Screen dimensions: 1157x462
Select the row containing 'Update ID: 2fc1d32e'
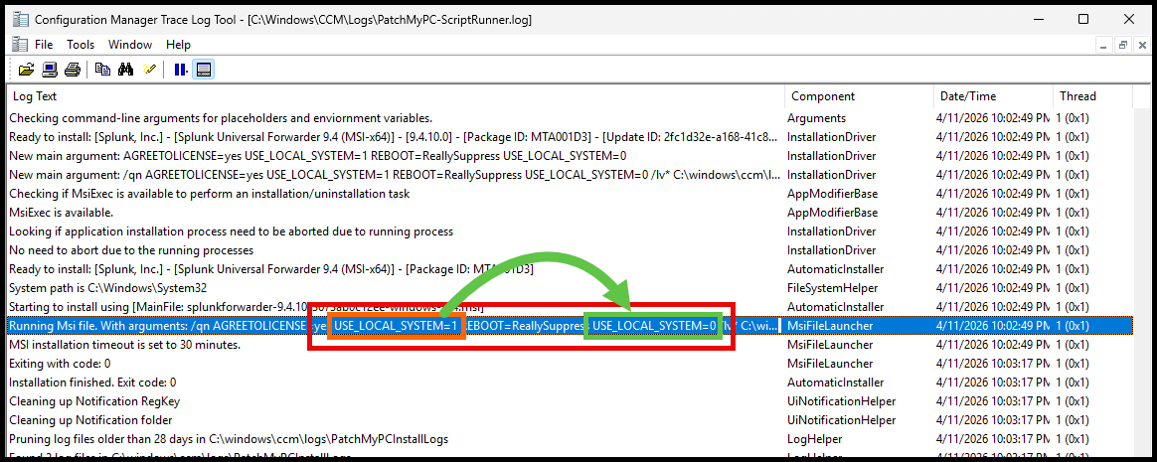[571, 137]
